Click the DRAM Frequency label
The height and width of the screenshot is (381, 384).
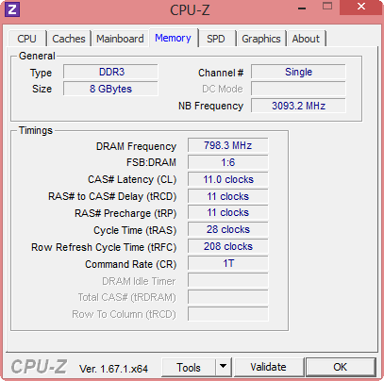click(136, 146)
